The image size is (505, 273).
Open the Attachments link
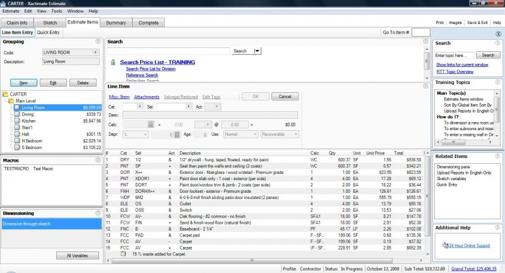[x=146, y=97]
